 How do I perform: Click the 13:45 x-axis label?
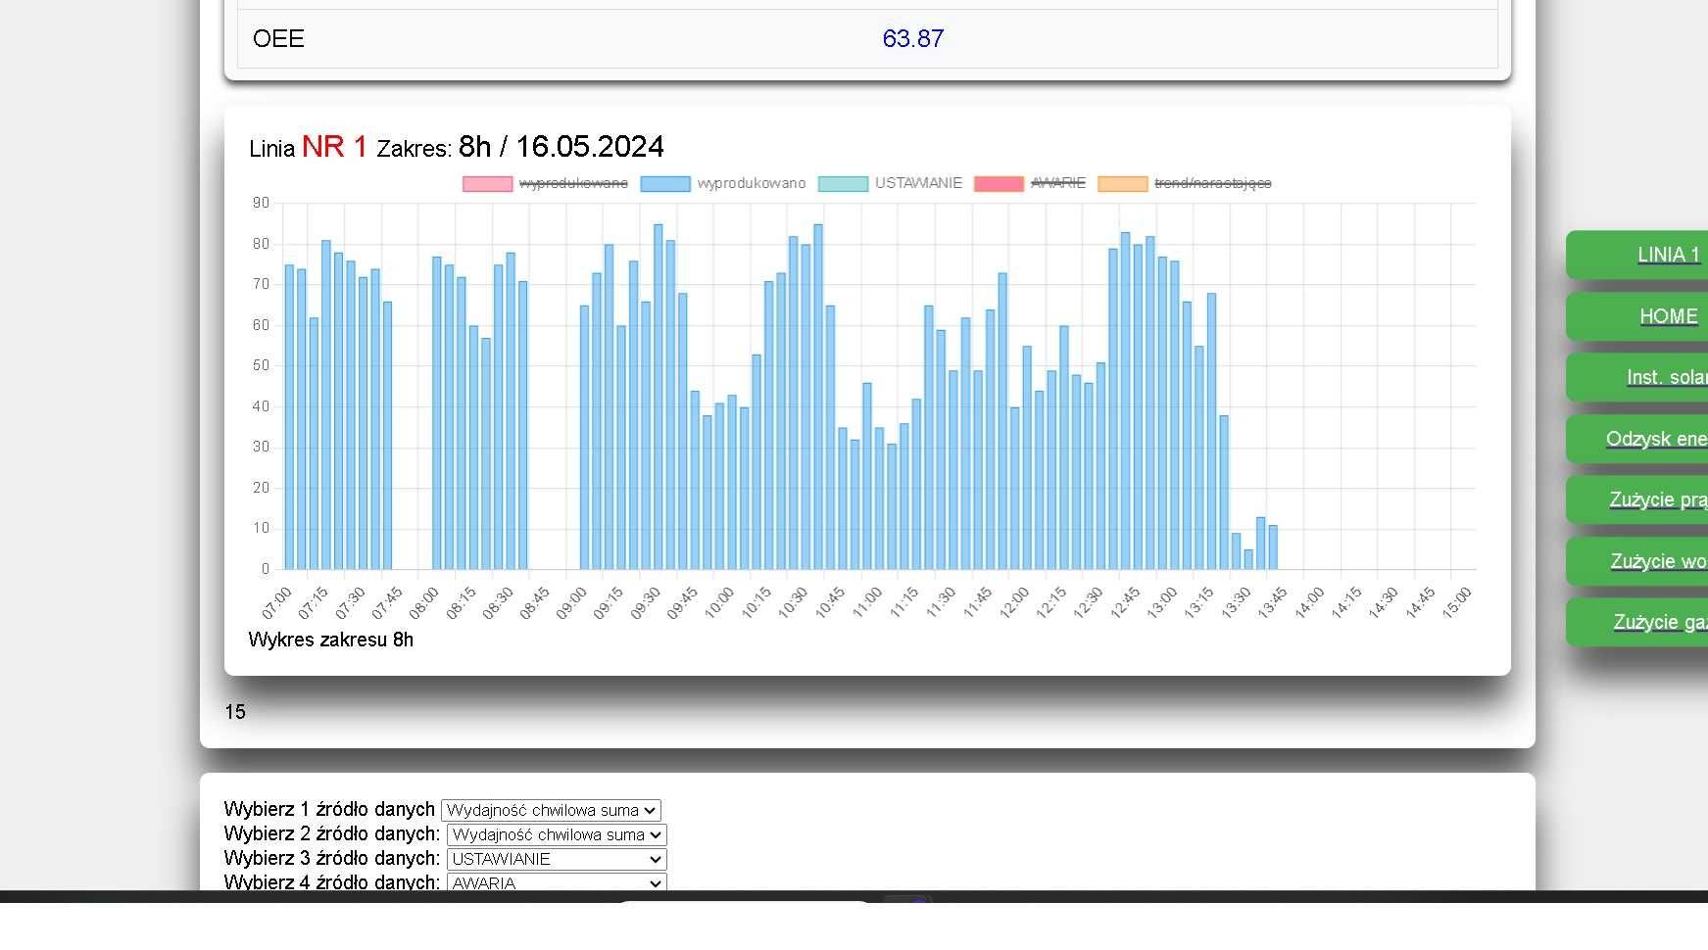pos(1272,603)
